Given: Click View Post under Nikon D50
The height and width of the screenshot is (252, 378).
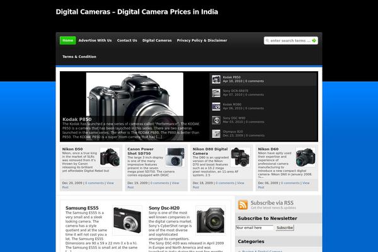Looking at the screenshot, I should [110, 183].
